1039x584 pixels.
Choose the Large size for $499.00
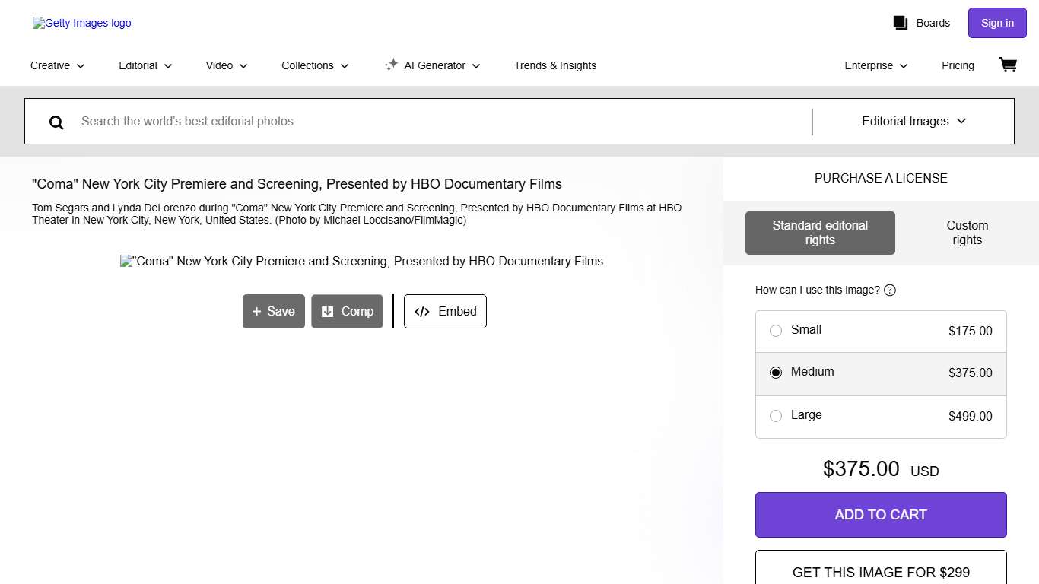click(x=776, y=416)
